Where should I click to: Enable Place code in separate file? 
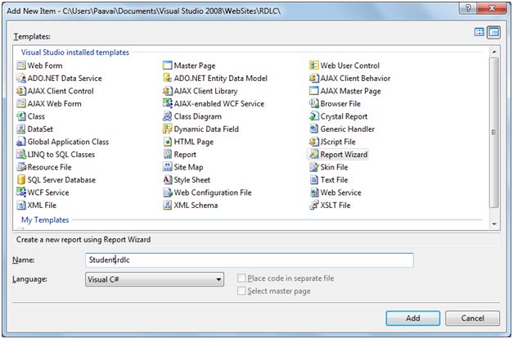pos(241,279)
